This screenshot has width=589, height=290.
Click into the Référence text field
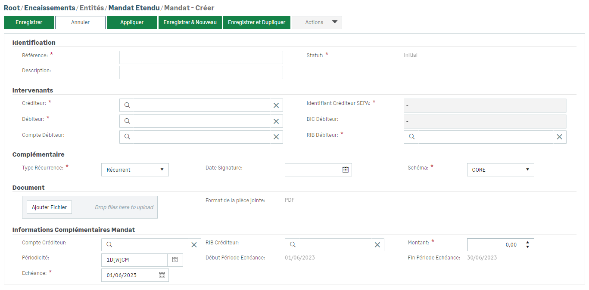pyautogui.click(x=201, y=58)
